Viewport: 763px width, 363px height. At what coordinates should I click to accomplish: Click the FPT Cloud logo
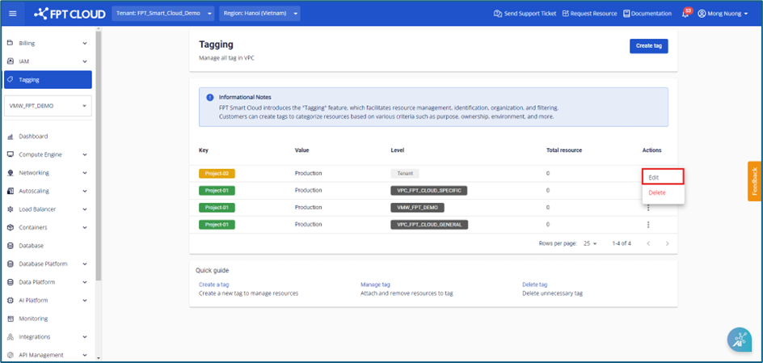click(x=69, y=14)
